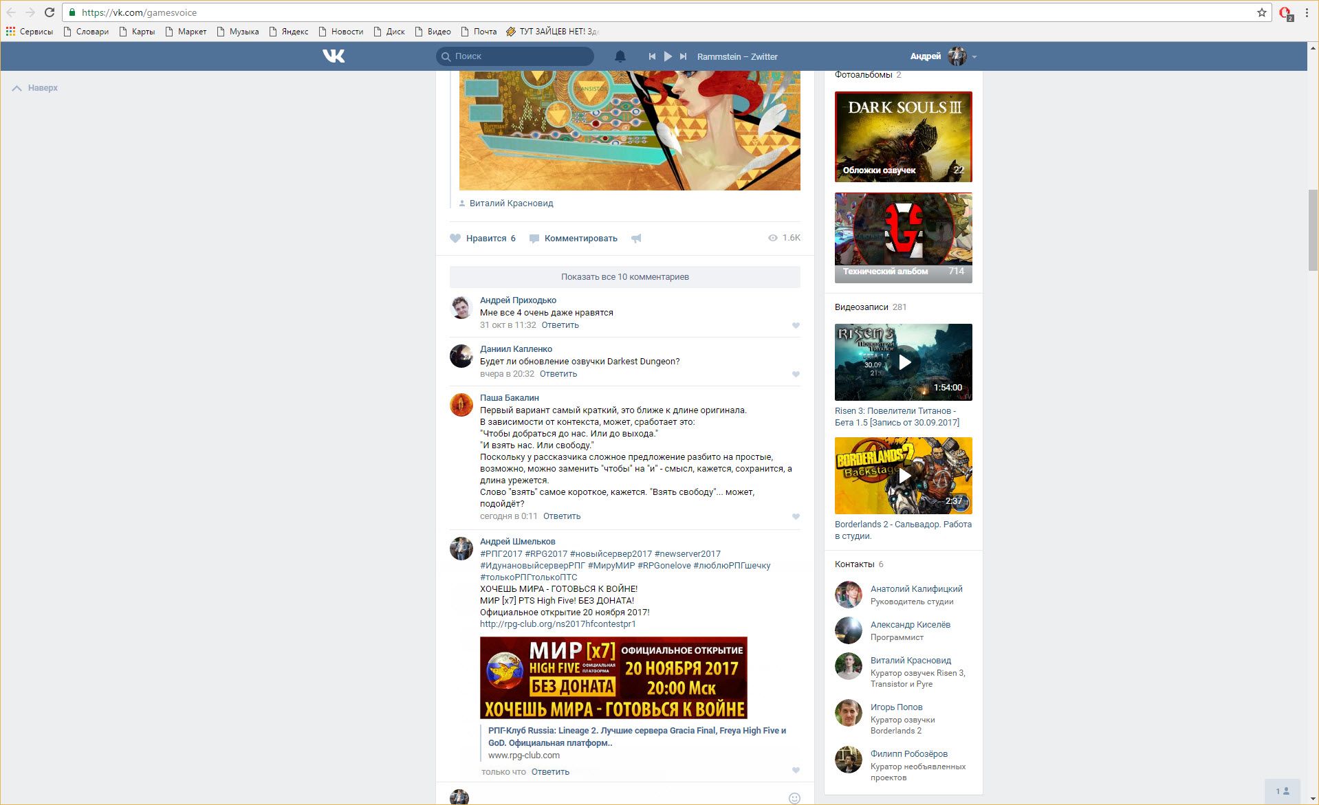Open Dark Souls III Обложки озвучек album
Image resolution: width=1319 pixels, height=805 pixels.
click(x=903, y=137)
